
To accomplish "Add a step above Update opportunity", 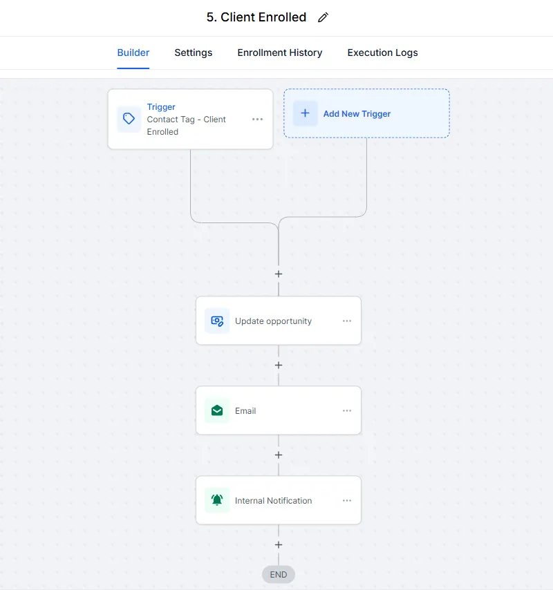I will (279, 274).
